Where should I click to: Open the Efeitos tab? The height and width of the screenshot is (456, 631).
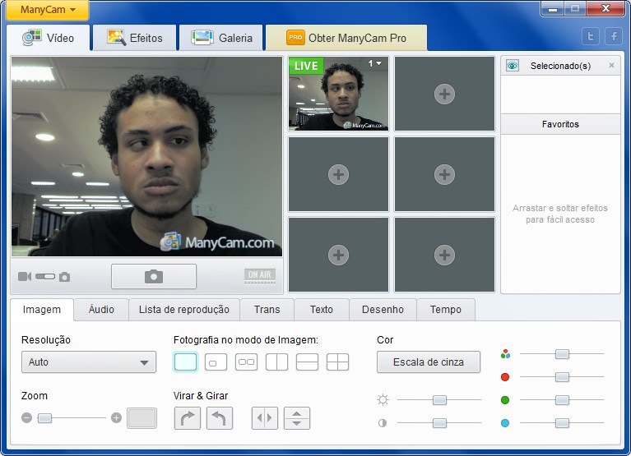pos(135,38)
